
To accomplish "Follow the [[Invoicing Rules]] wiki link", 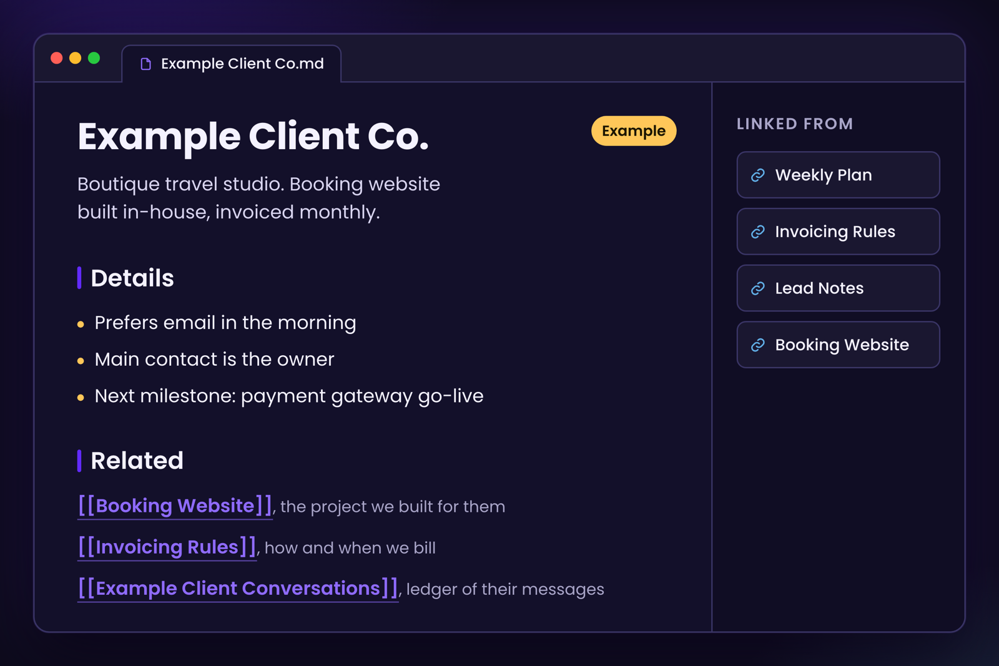I will pos(167,547).
